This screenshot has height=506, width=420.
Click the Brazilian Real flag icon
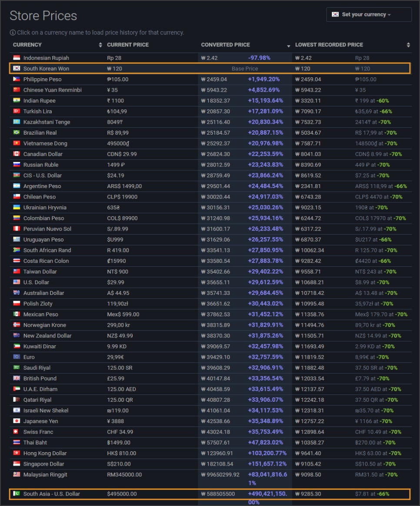pos(17,132)
